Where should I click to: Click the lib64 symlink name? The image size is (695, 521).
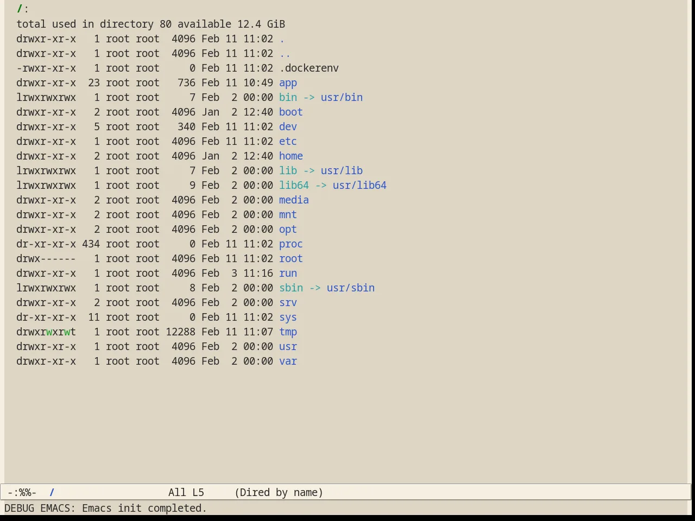294,186
